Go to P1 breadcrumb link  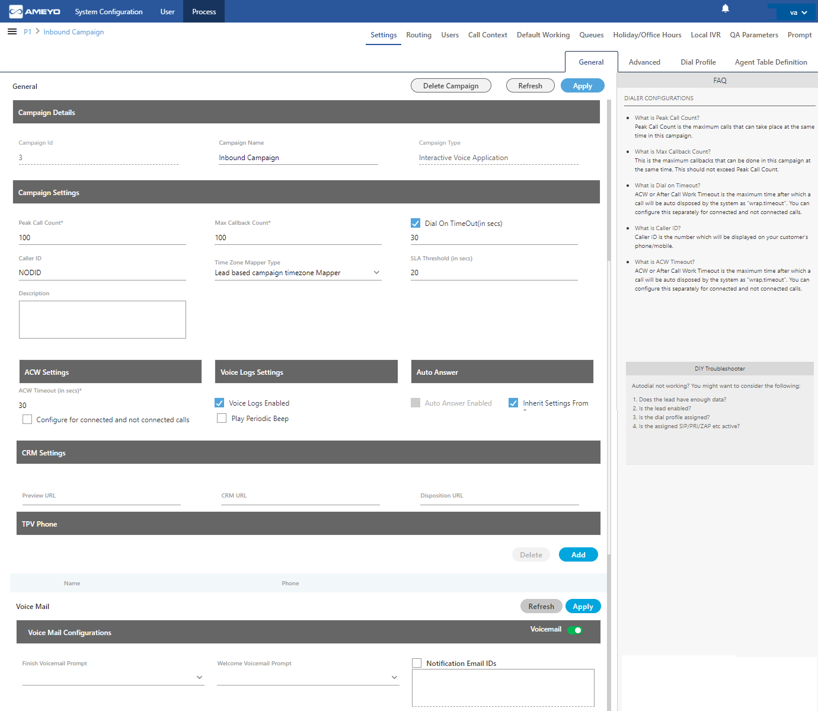(x=27, y=32)
